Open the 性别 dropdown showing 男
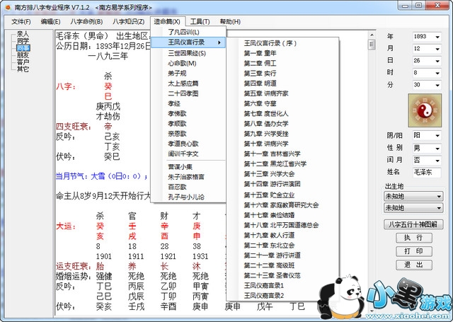The height and width of the screenshot is (322, 453). pyautogui.click(x=427, y=148)
